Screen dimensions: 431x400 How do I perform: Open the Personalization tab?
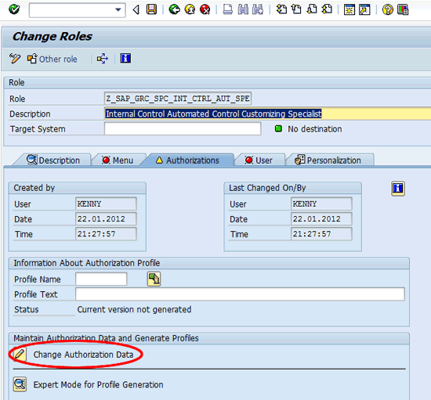click(328, 160)
